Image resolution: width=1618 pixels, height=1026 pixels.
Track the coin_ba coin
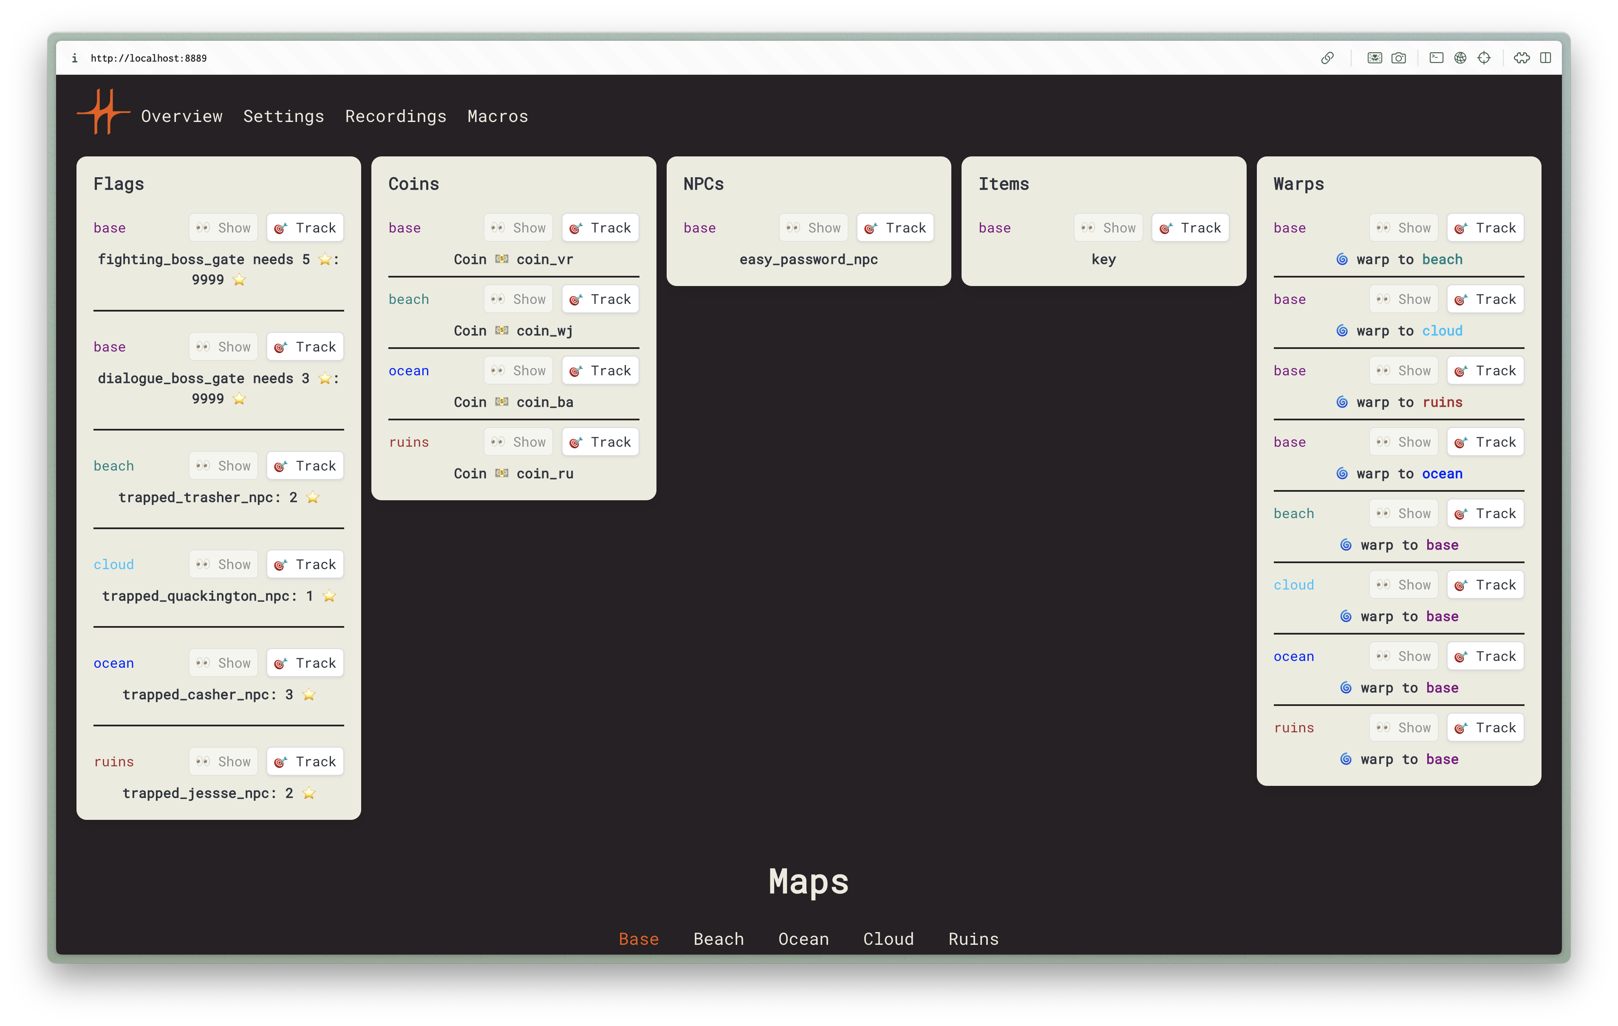(x=600, y=371)
